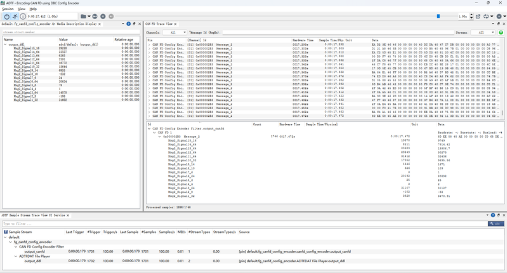The image size is (507, 273).
Task: Click the Samples/s column header
Action: [167, 232]
